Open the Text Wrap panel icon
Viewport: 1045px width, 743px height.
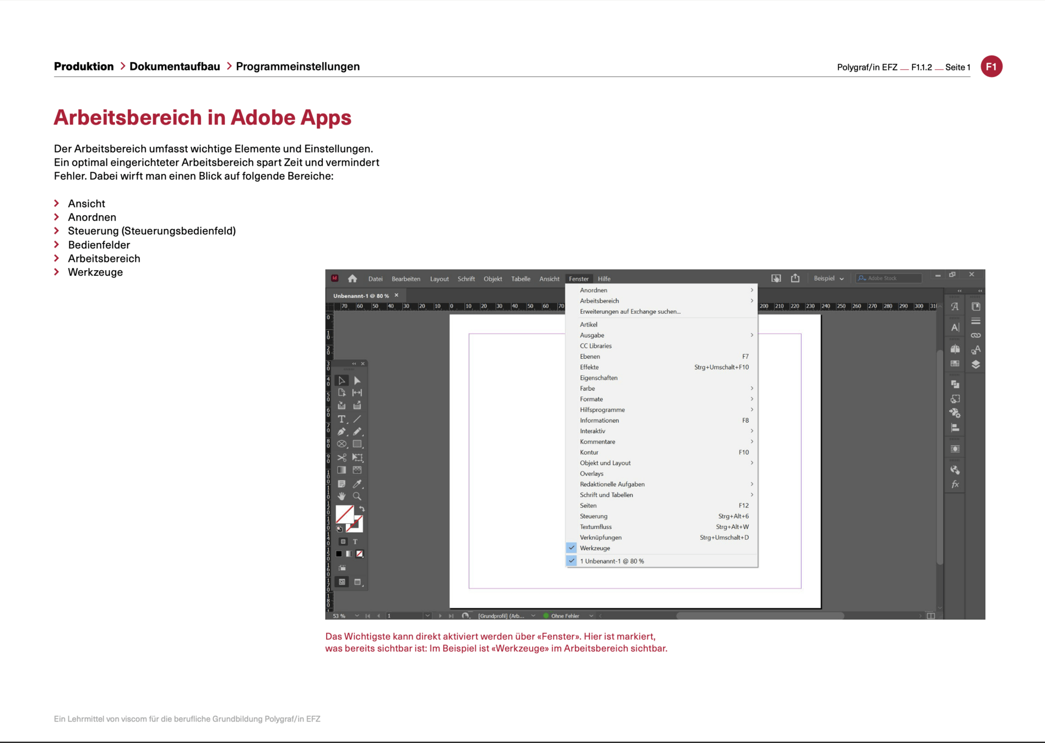[x=955, y=449]
